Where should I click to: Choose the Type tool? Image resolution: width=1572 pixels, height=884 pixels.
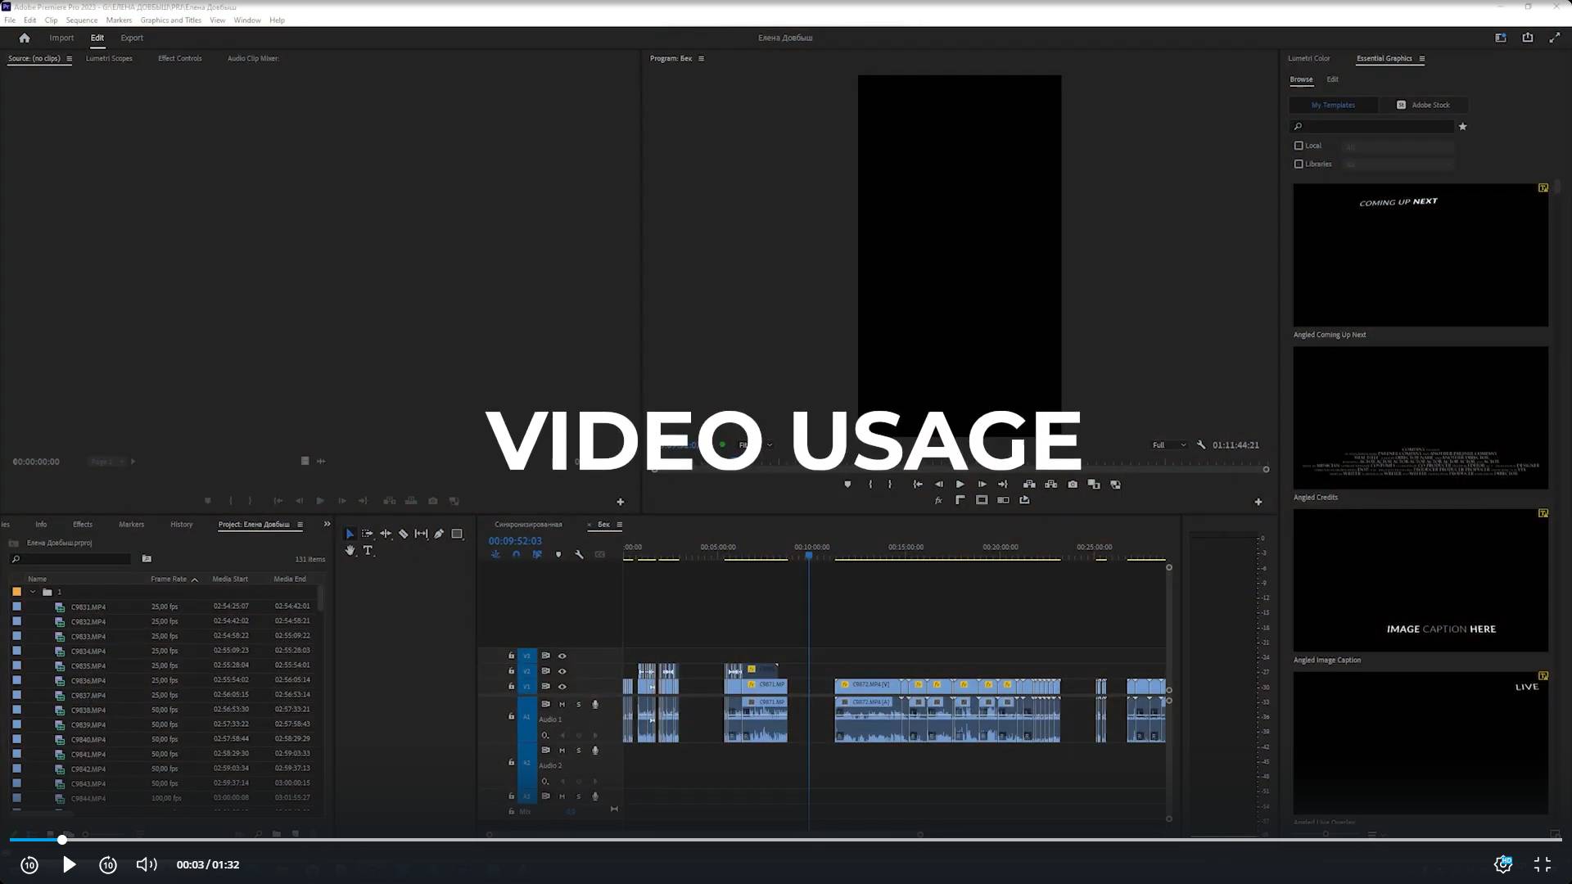(368, 551)
